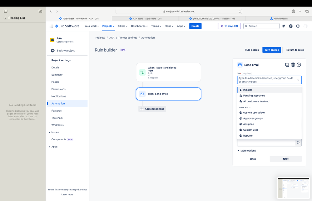The image size is (312, 201).
Task: Switch to the Administration browser tab
Action: tap(279, 19)
